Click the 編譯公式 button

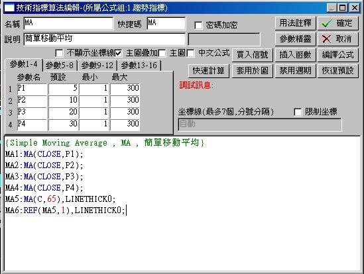point(338,55)
